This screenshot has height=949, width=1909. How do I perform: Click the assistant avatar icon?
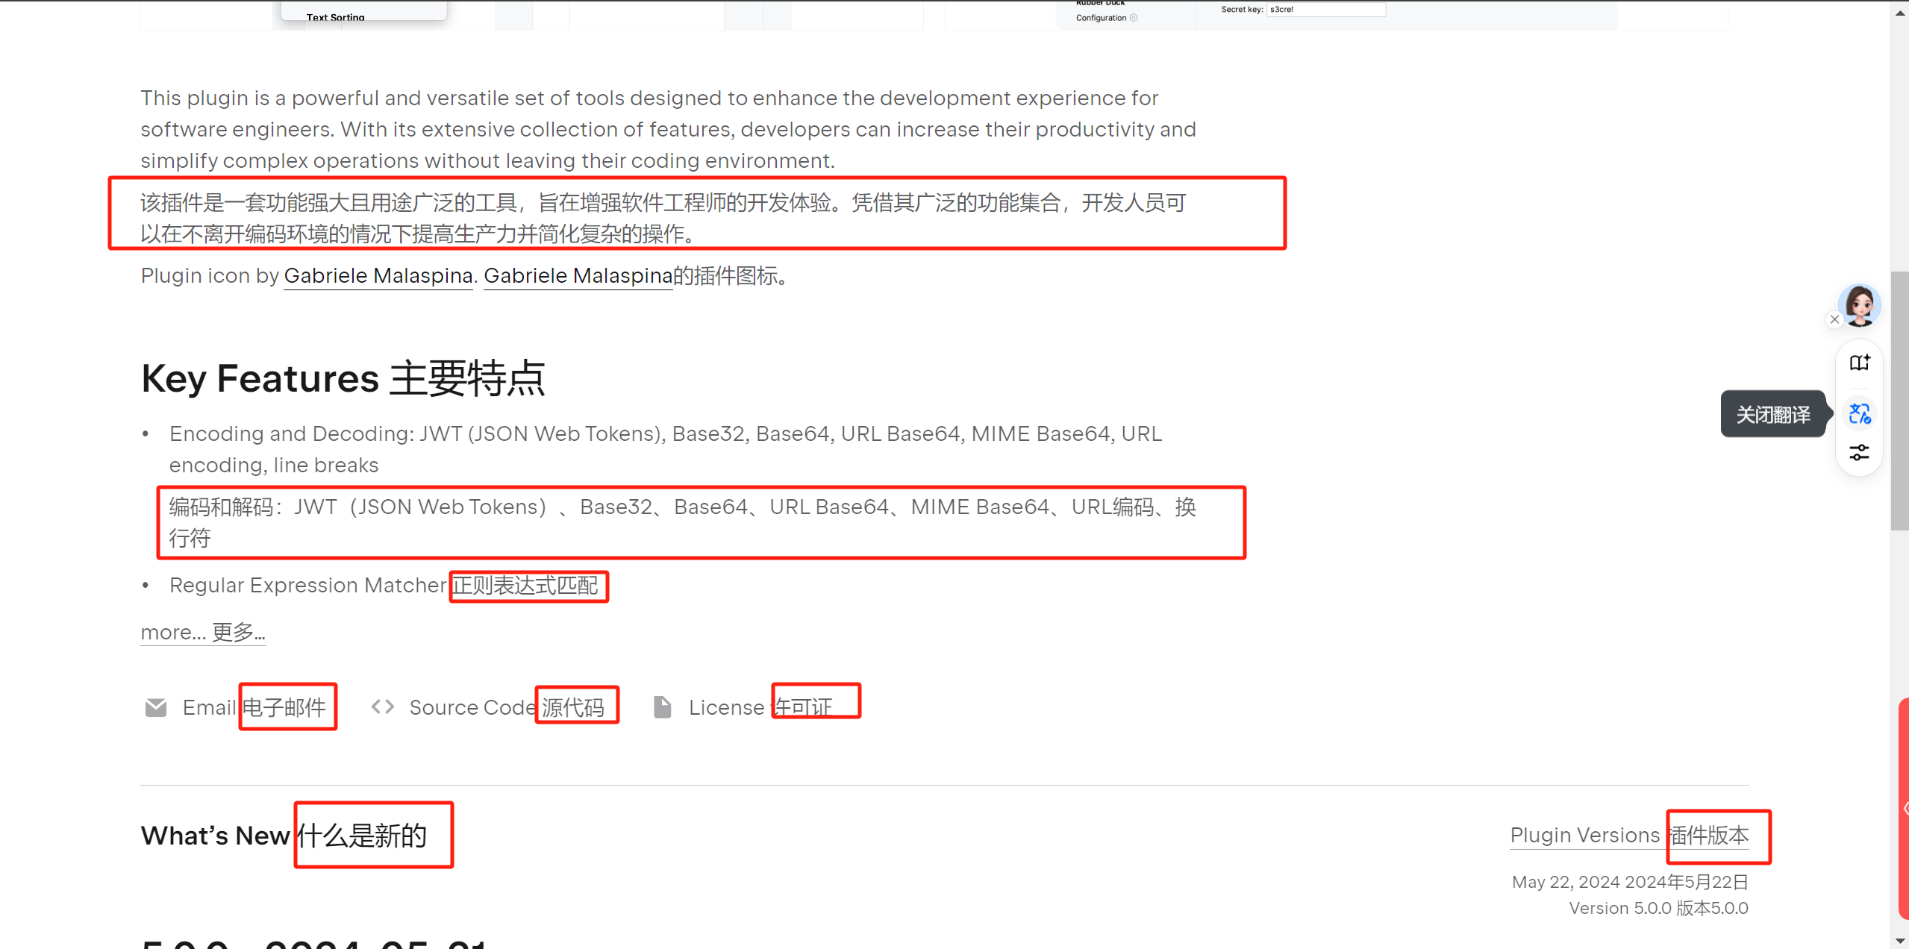1859,304
